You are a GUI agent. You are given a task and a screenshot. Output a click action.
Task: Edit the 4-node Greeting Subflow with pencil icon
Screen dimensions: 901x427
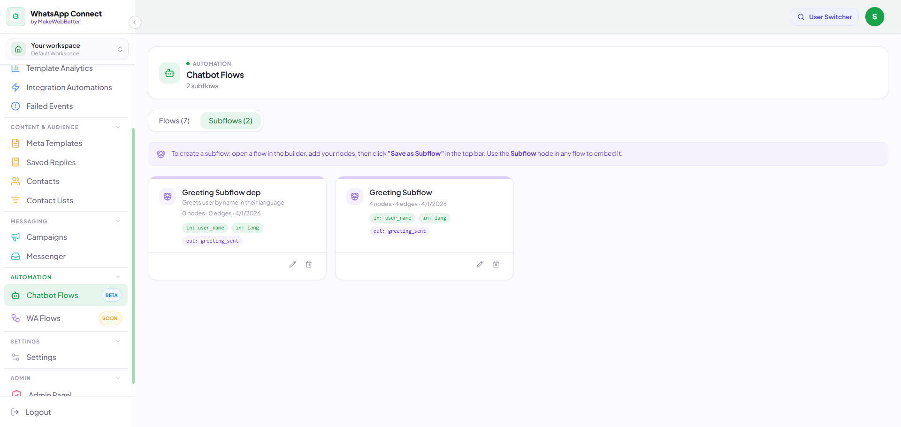(x=480, y=264)
